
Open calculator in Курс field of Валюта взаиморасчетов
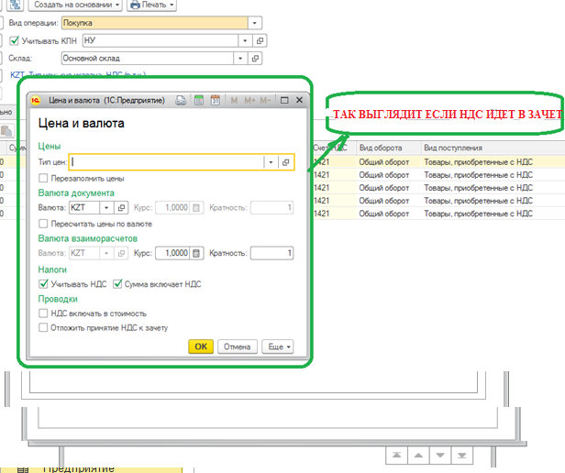point(195,254)
